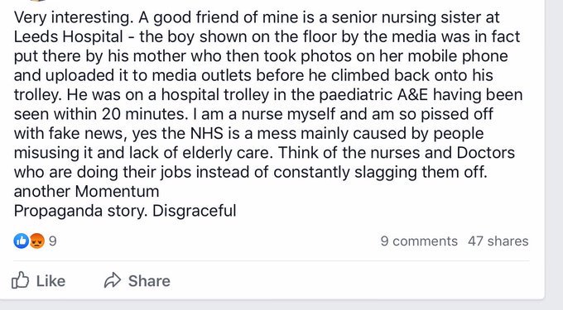This screenshot has width=563, height=310.
Task: Select the 'Leeds Hospital' text in post
Action: click(69, 37)
